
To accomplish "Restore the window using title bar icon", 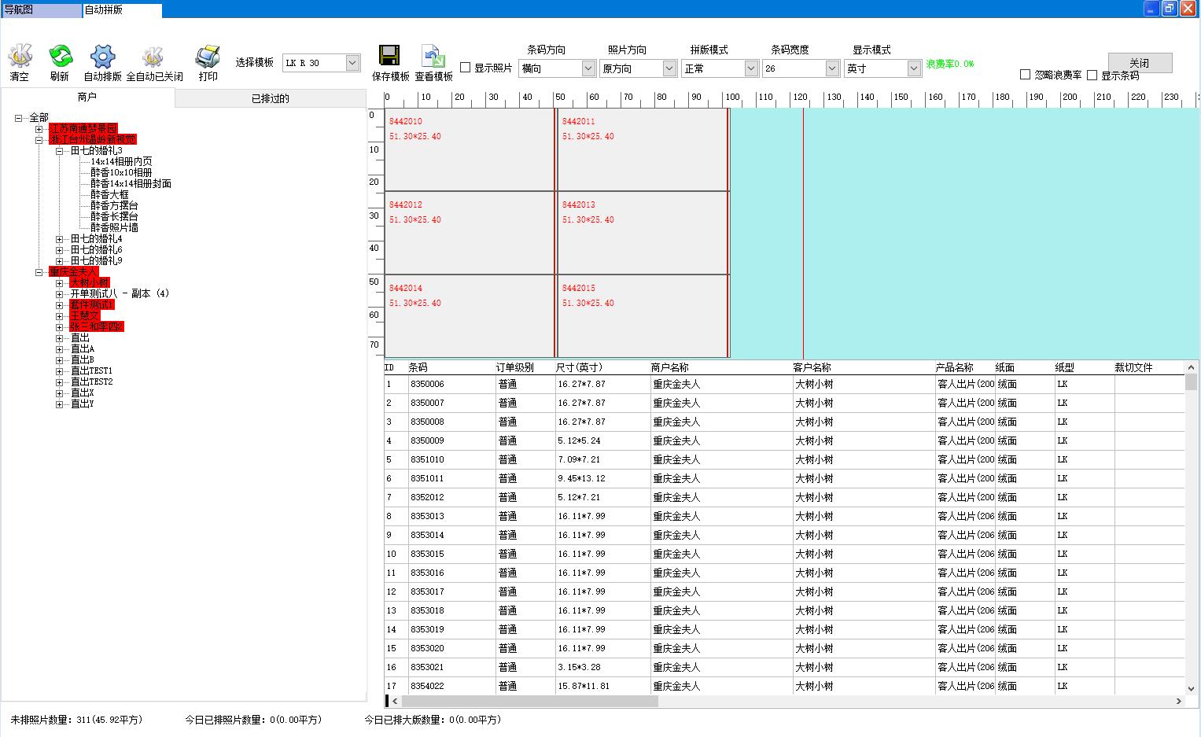I will (x=1170, y=9).
